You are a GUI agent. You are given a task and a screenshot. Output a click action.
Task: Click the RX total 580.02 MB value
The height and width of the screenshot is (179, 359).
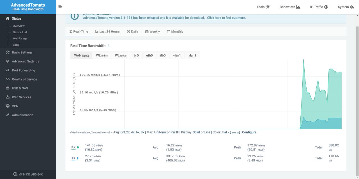[x=333, y=147]
